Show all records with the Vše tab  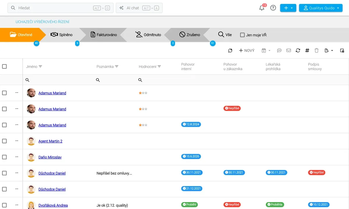(x=225, y=35)
